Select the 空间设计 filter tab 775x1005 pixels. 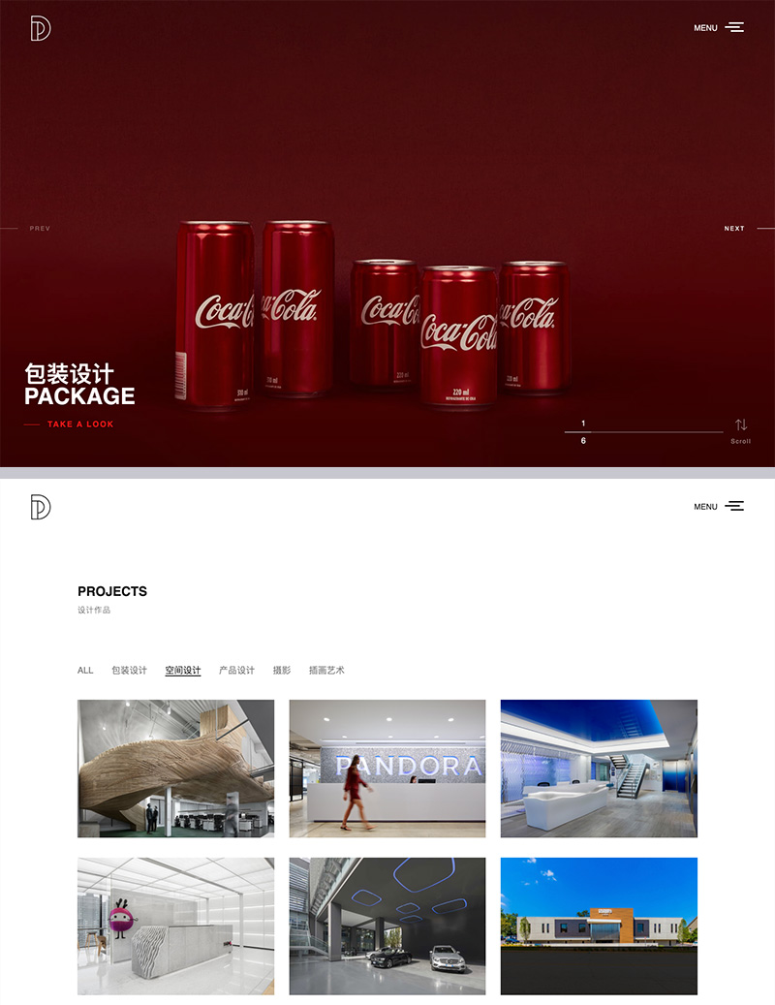[x=183, y=671]
